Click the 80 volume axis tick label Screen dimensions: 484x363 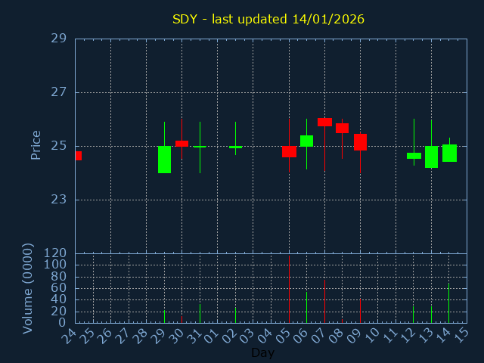(59, 276)
